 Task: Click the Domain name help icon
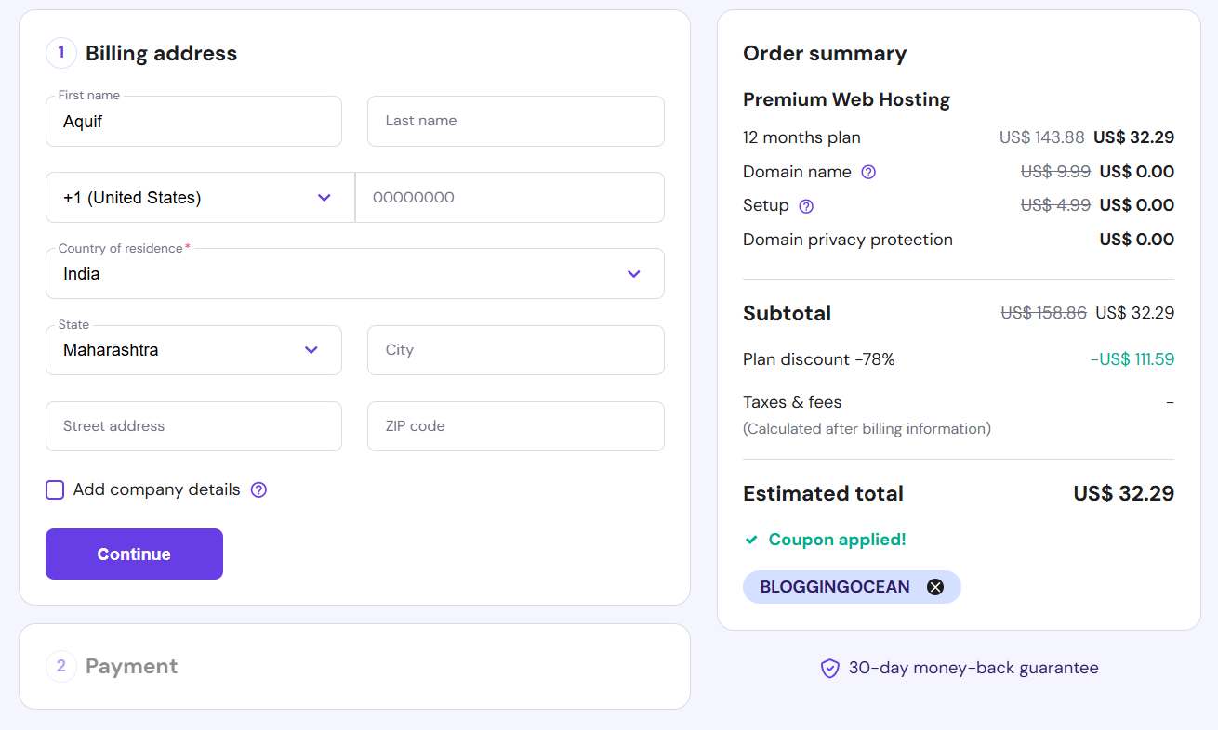pos(868,172)
